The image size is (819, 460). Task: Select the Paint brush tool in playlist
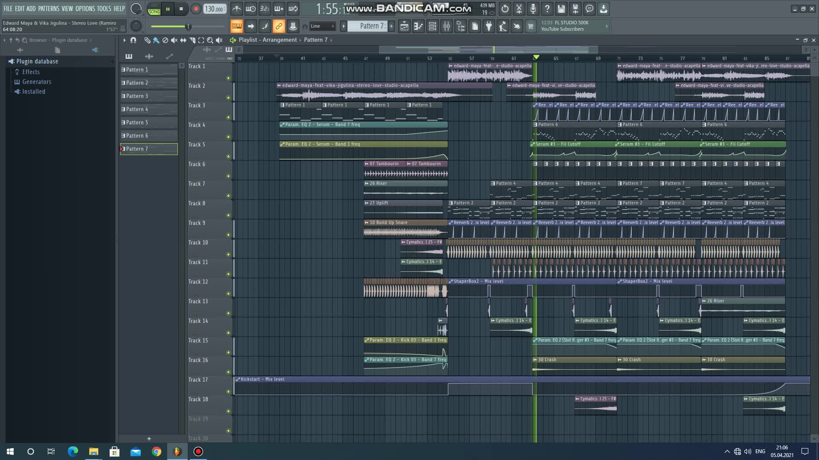[x=156, y=40]
